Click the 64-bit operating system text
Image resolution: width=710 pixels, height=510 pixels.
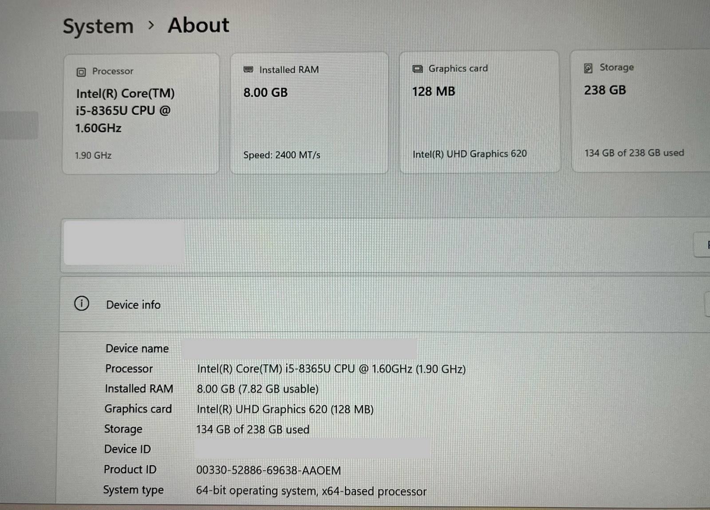(311, 491)
